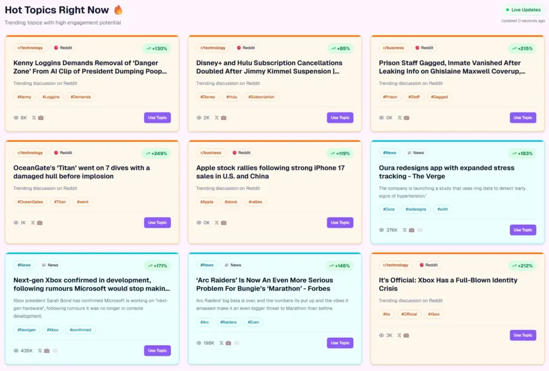Viewport: 549px width, 371px height.
Task: Click the #Xbox hashtag on Next-gen Xbox card
Action: (53, 330)
